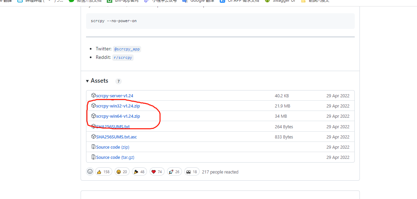Open the Google 翻译 bookmark
Screen dimensions: 417x199
[x=198, y=1]
